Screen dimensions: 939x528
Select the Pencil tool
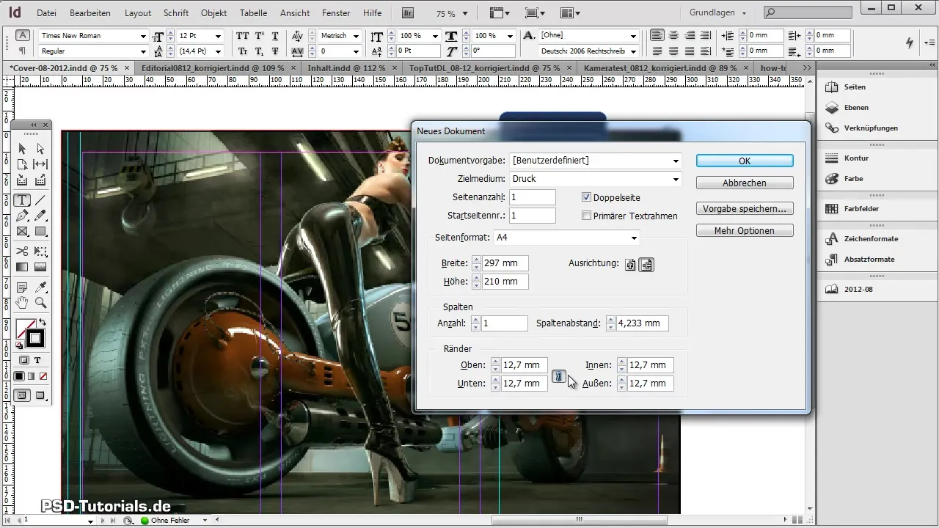tap(40, 216)
